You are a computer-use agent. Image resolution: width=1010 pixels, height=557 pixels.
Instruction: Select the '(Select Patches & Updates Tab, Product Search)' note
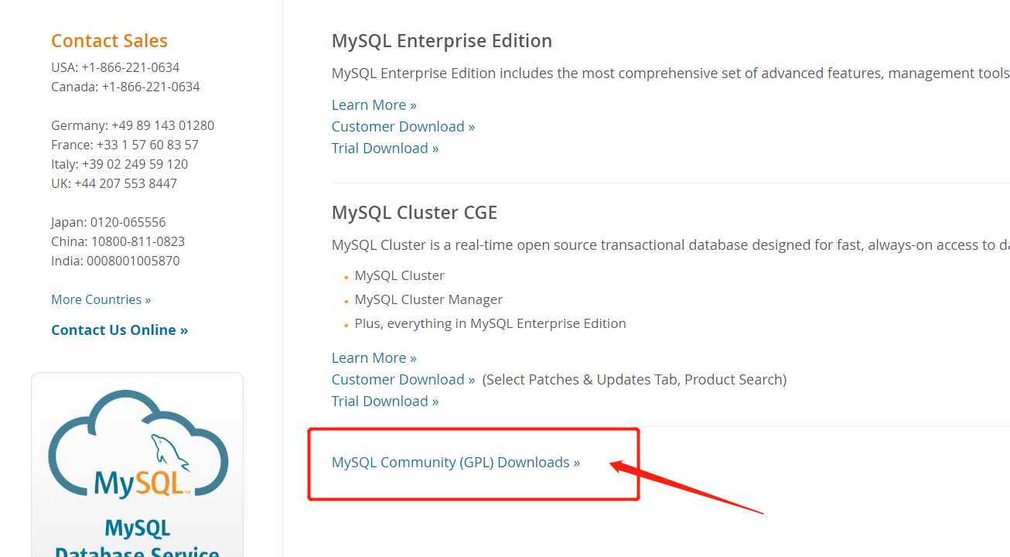pyautogui.click(x=634, y=380)
